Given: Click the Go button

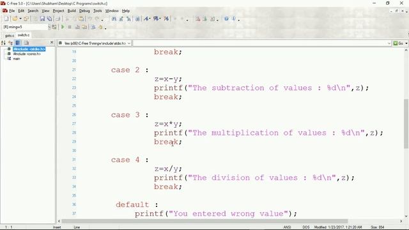Looking at the screenshot, I should coord(398,43).
